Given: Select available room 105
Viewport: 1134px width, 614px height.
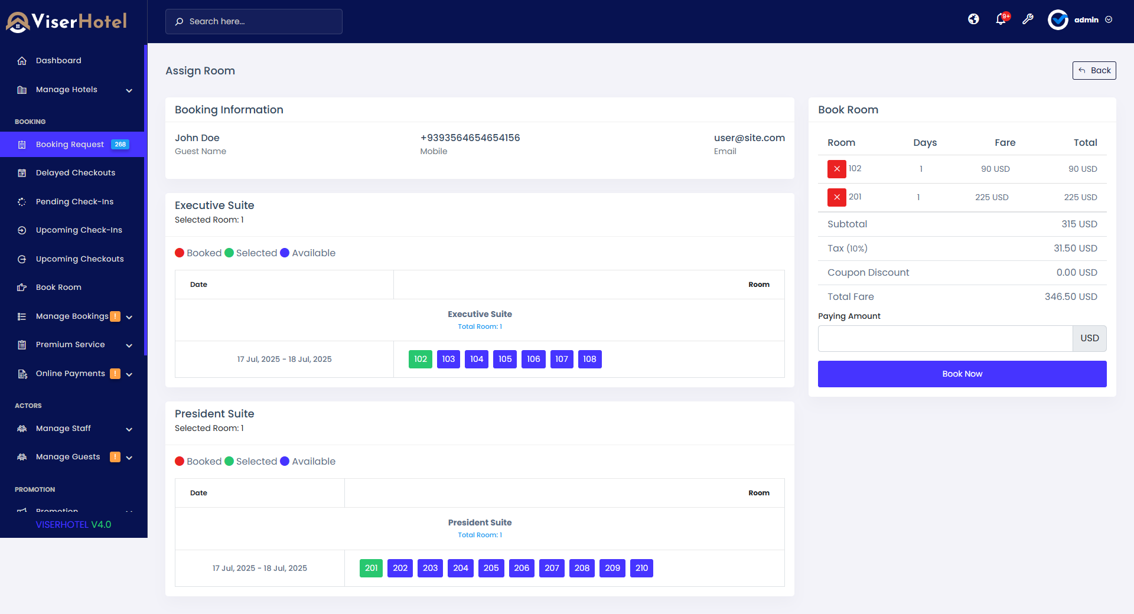Looking at the screenshot, I should click(505, 359).
